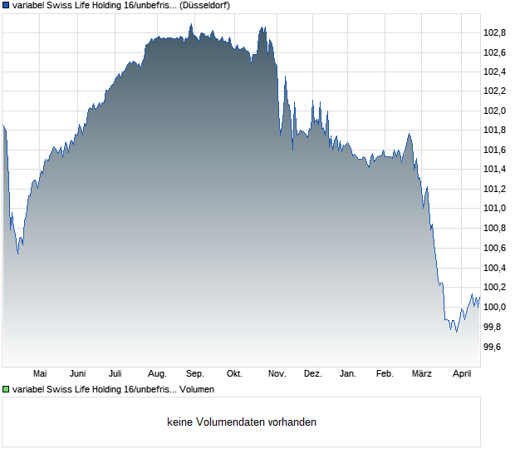Click the 'Mai' month label on x-axis
Image resolution: width=515 pixels, height=454 pixels.
coord(40,374)
